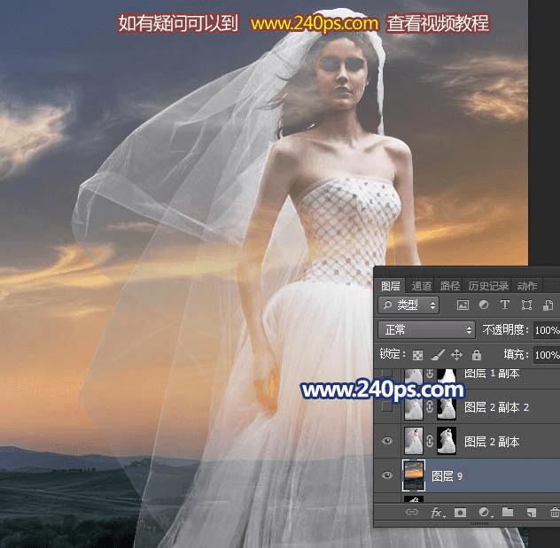Filter for smart object layers

[x=548, y=305]
